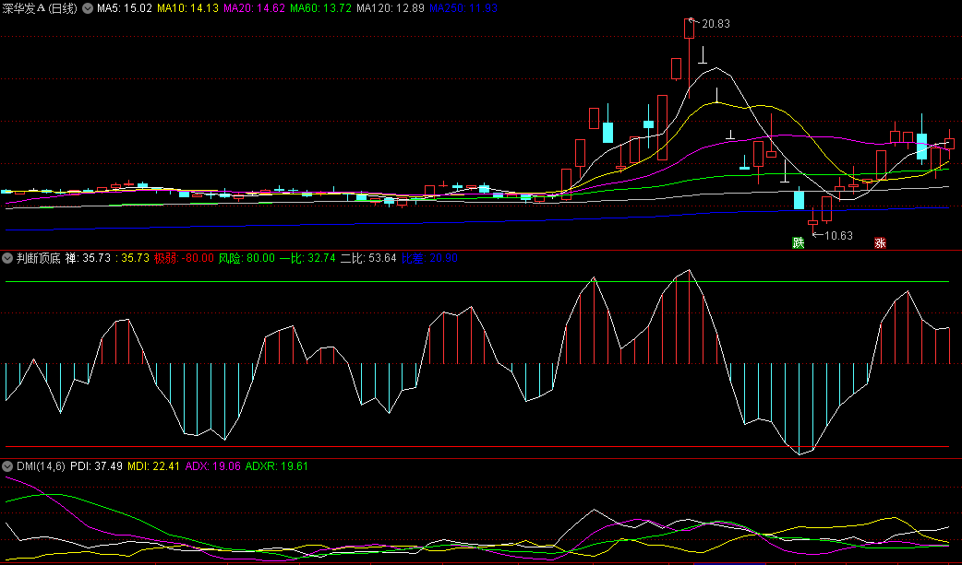Click the MA250: 11.93 label

[x=463, y=8]
